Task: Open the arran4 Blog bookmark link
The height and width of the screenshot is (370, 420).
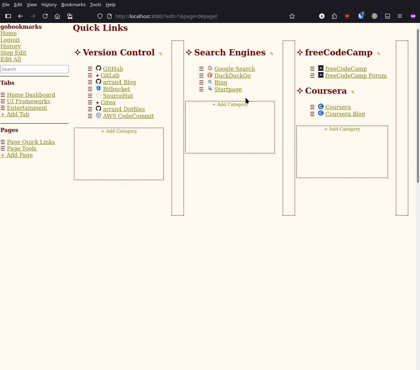Action: (119, 82)
